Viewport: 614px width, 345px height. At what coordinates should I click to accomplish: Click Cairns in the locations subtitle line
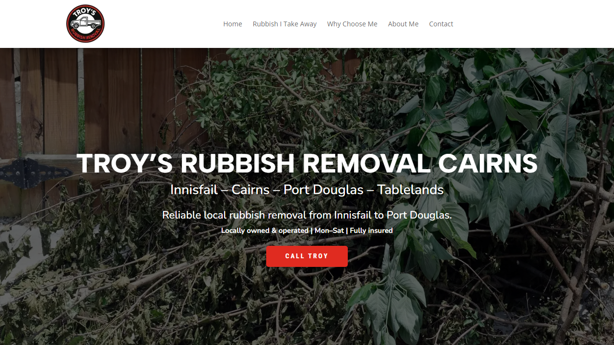coord(250,190)
